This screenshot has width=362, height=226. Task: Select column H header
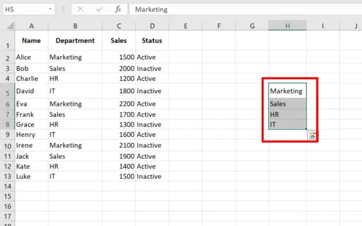(287, 26)
